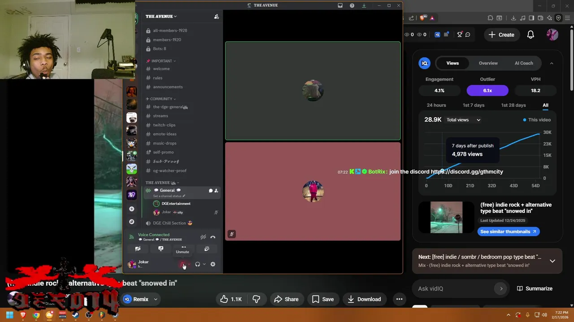Screen dimensions: 574x322
Task: Collapse THE AVENUE voice category
Action: pyautogui.click(x=162, y=182)
